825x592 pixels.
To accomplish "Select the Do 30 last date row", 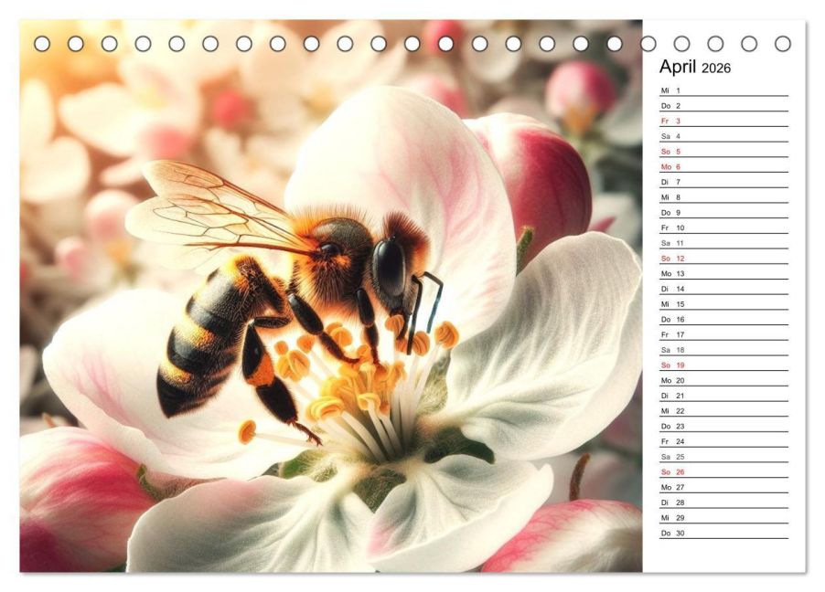I will coord(723,533).
